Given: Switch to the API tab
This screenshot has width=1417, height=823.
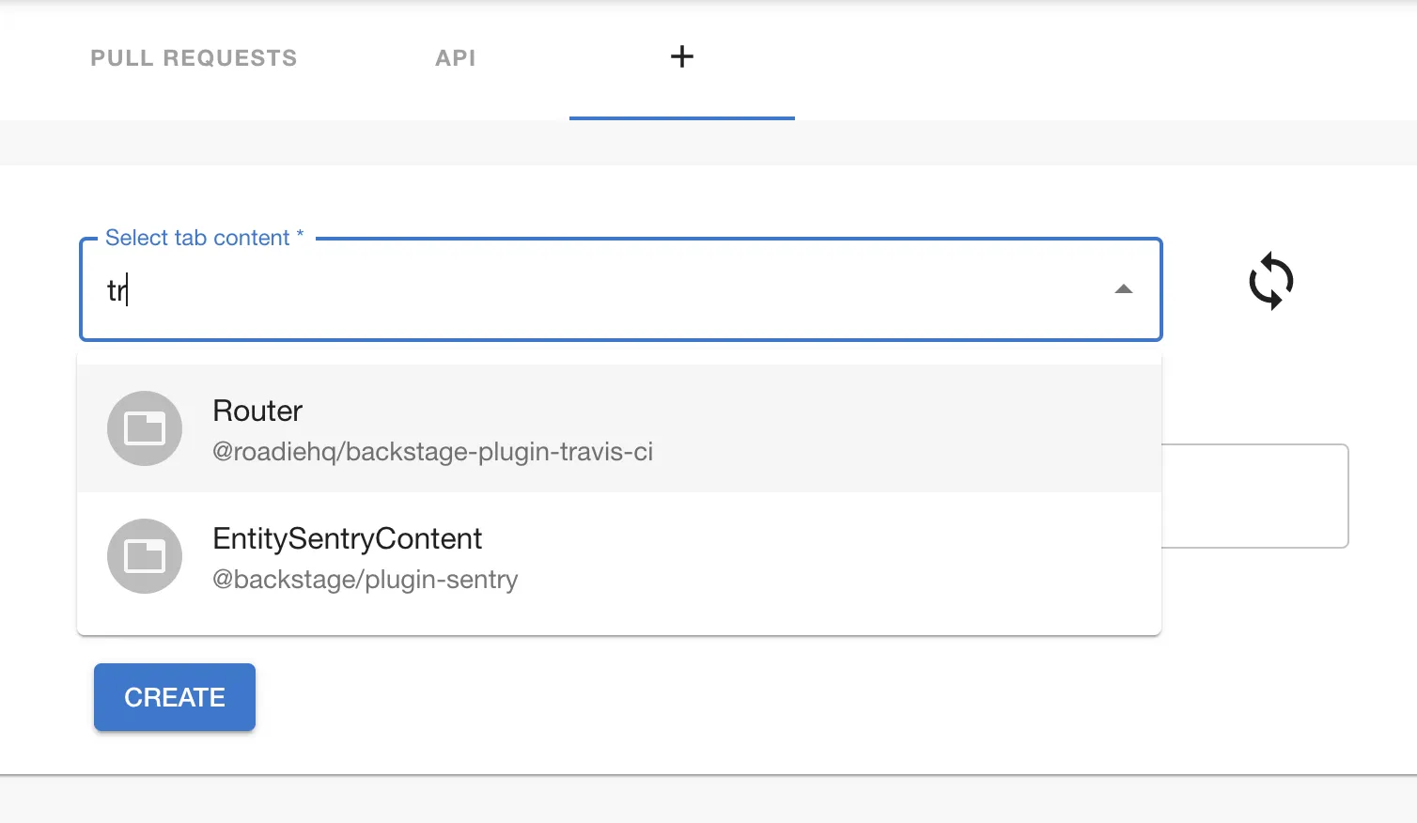Looking at the screenshot, I should tap(456, 58).
